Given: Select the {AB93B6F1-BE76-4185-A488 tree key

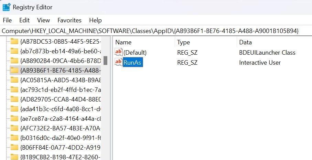Looking at the screenshot, I should (60, 71).
